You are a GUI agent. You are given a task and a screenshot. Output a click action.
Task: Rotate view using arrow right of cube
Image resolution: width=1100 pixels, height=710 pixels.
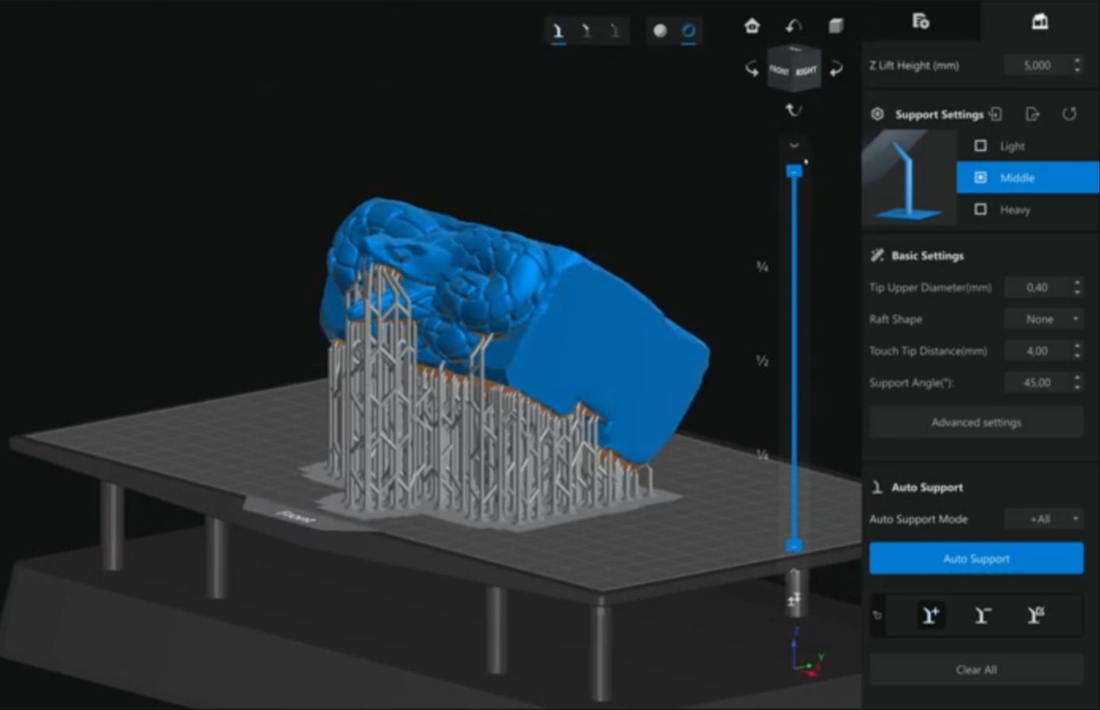tap(836, 69)
